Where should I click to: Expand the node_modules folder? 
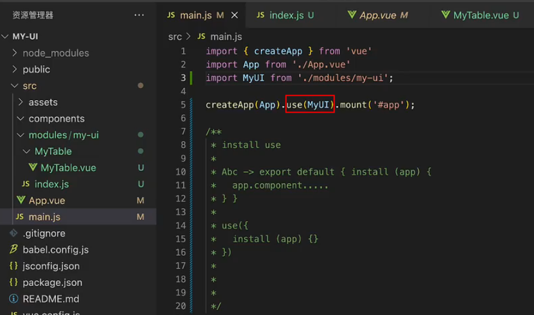click(55, 53)
